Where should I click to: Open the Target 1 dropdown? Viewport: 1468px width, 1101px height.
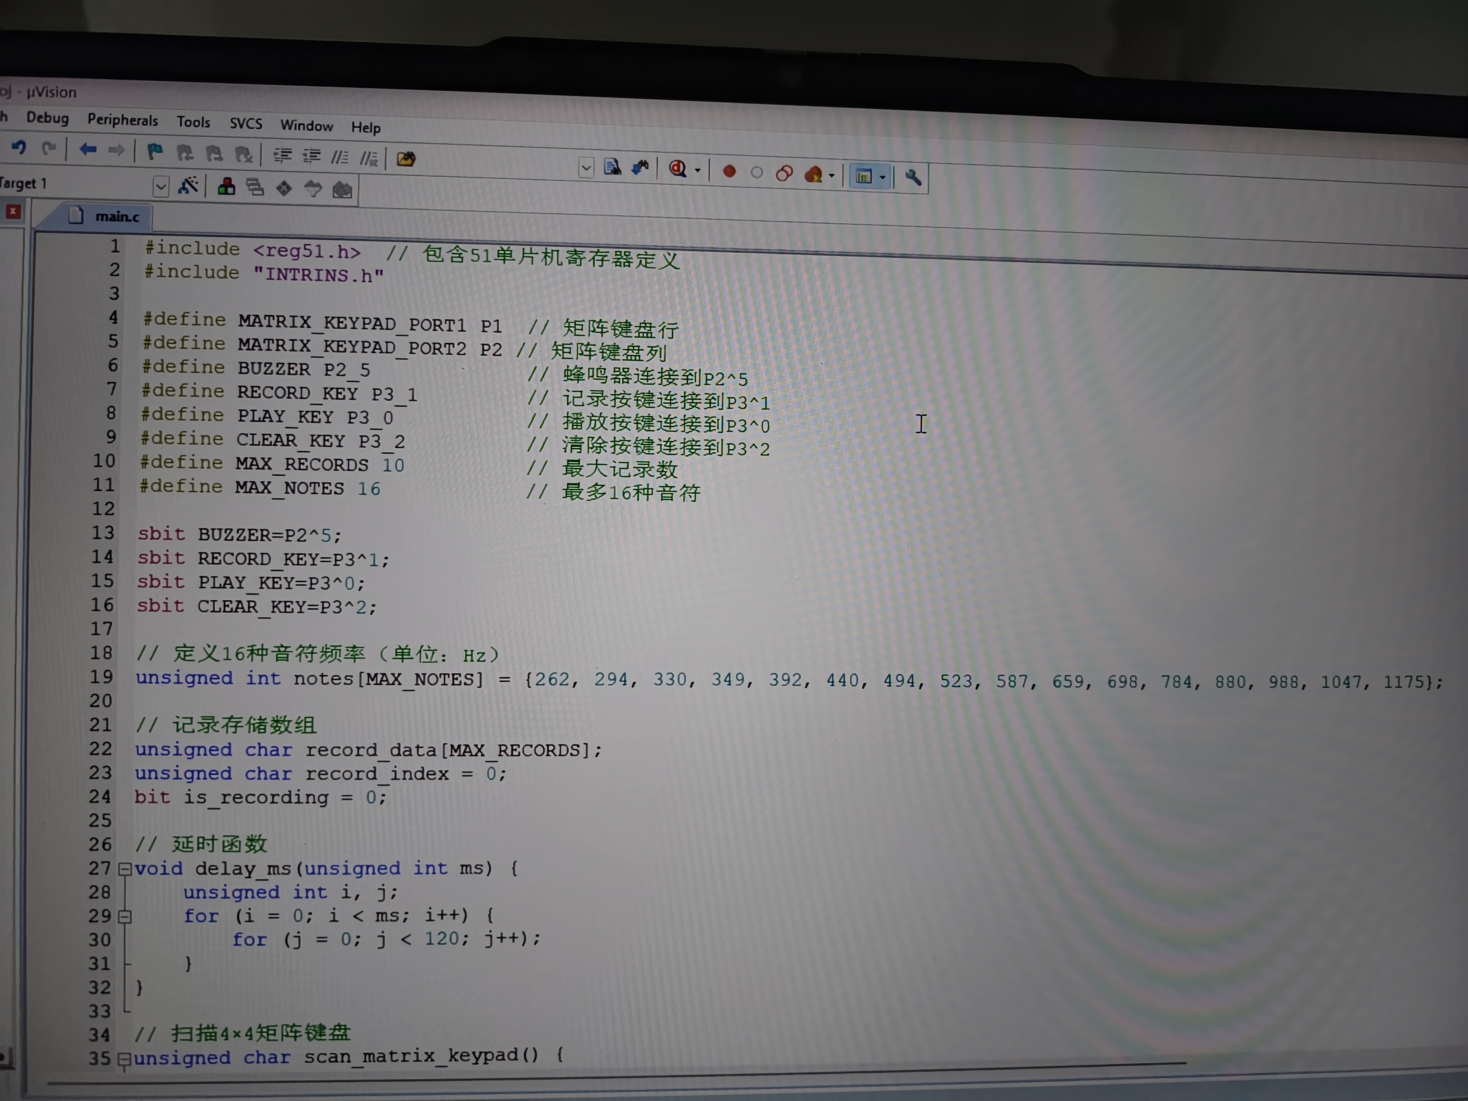click(161, 186)
